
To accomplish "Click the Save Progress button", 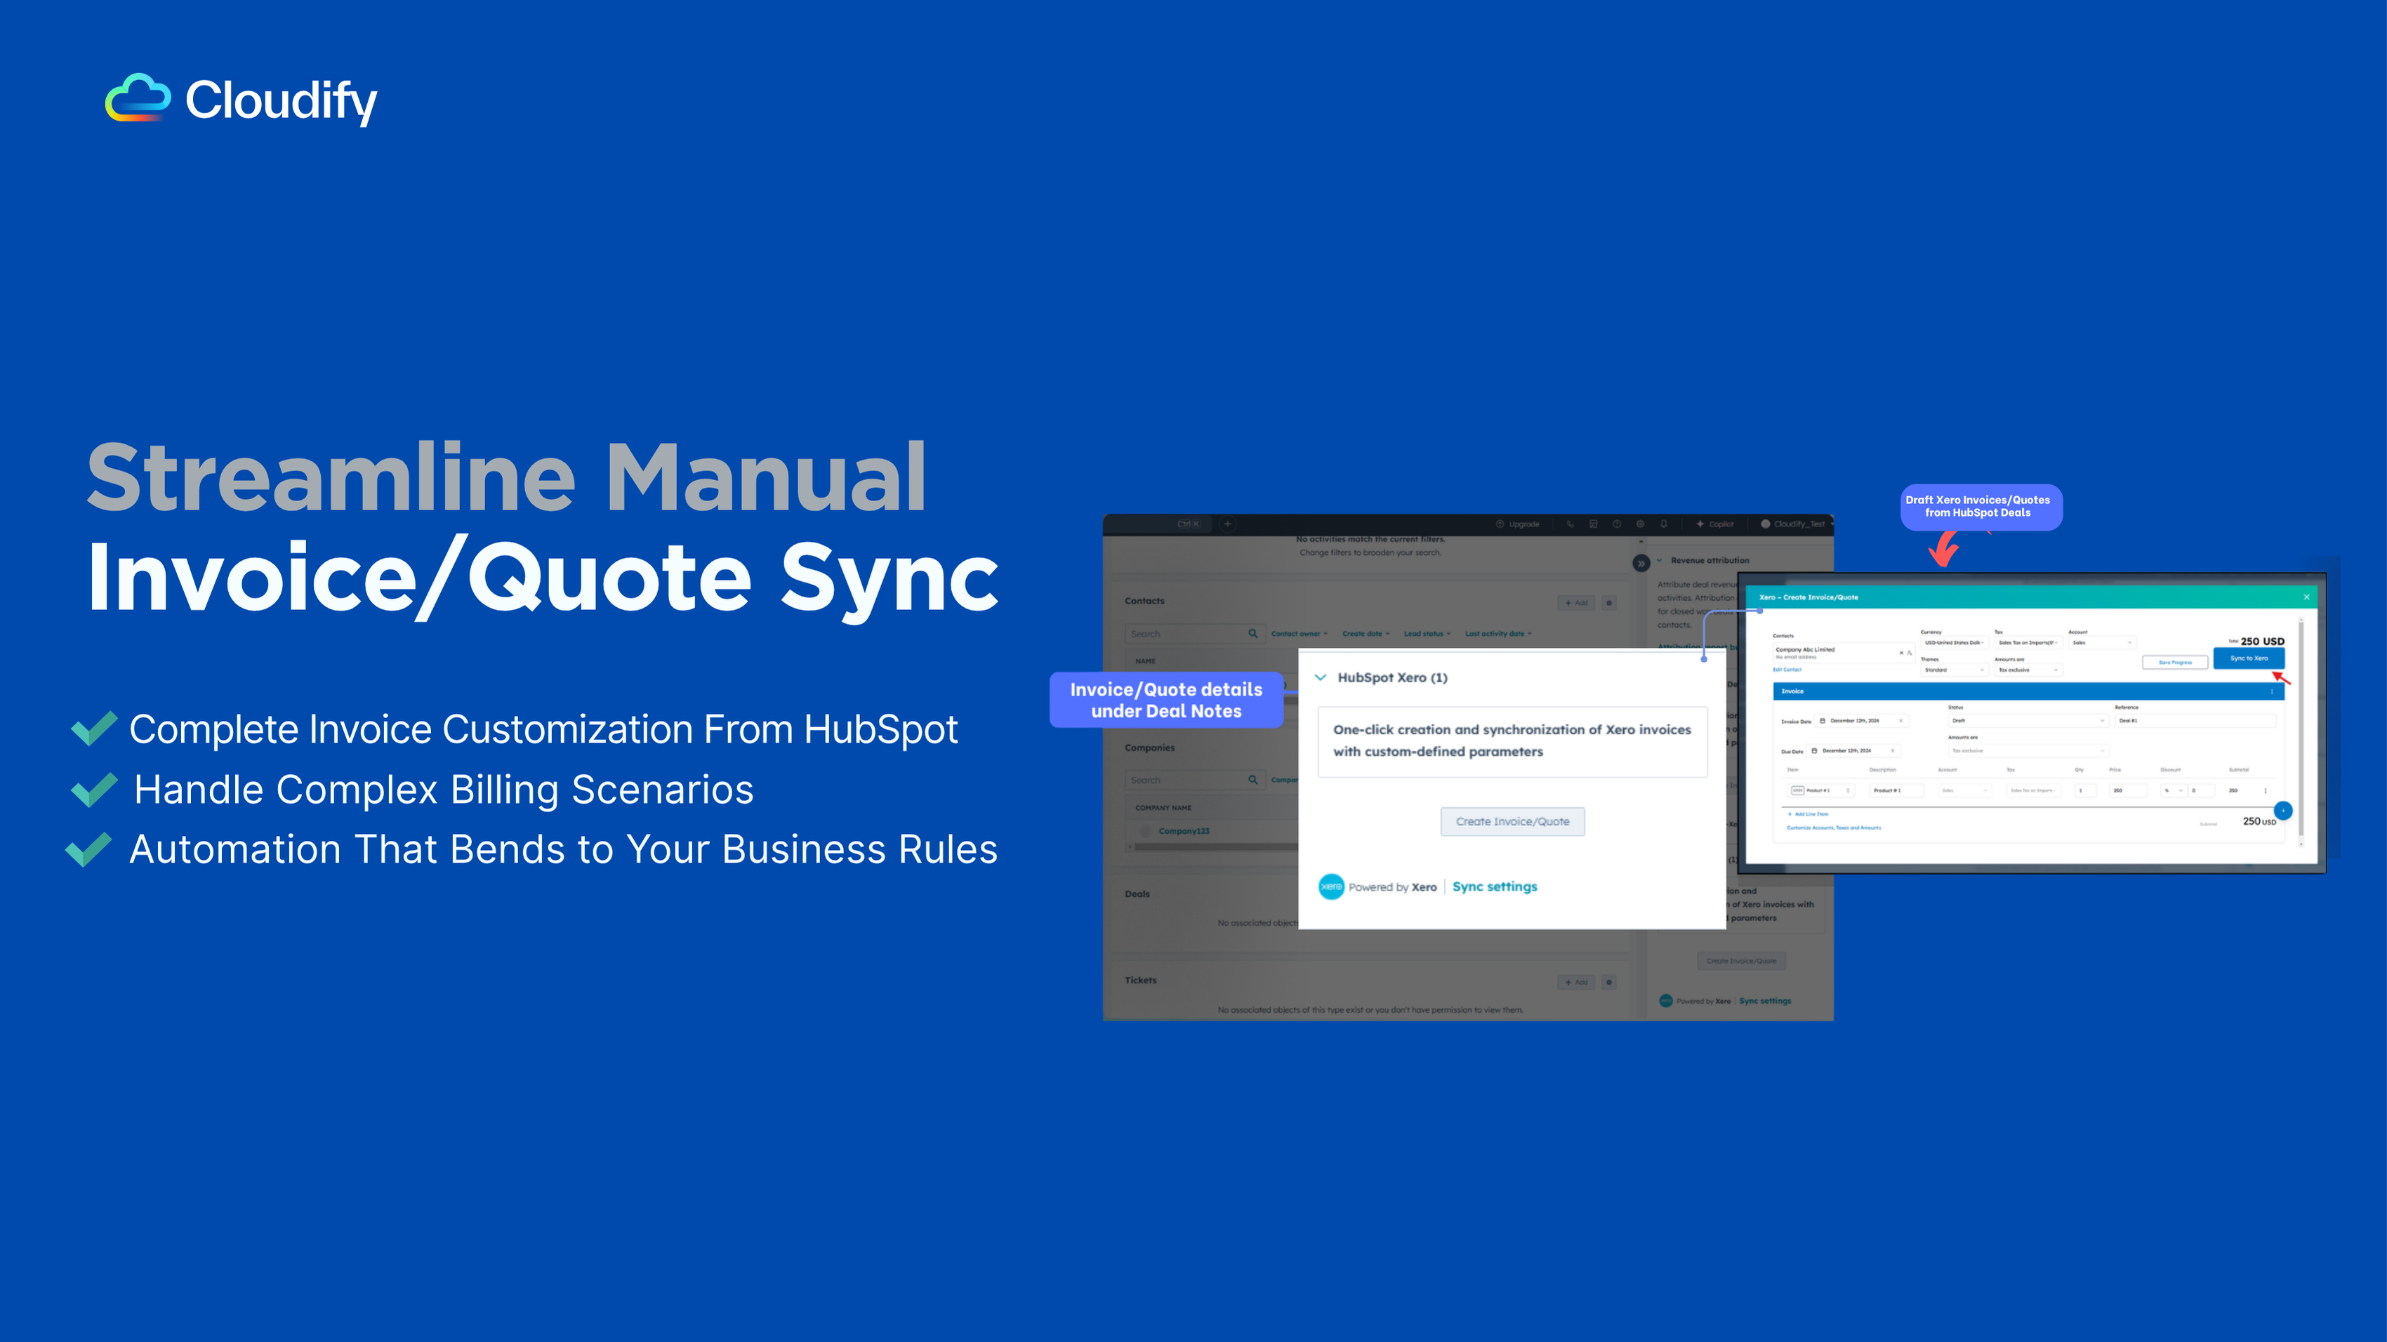I will (2176, 662).
